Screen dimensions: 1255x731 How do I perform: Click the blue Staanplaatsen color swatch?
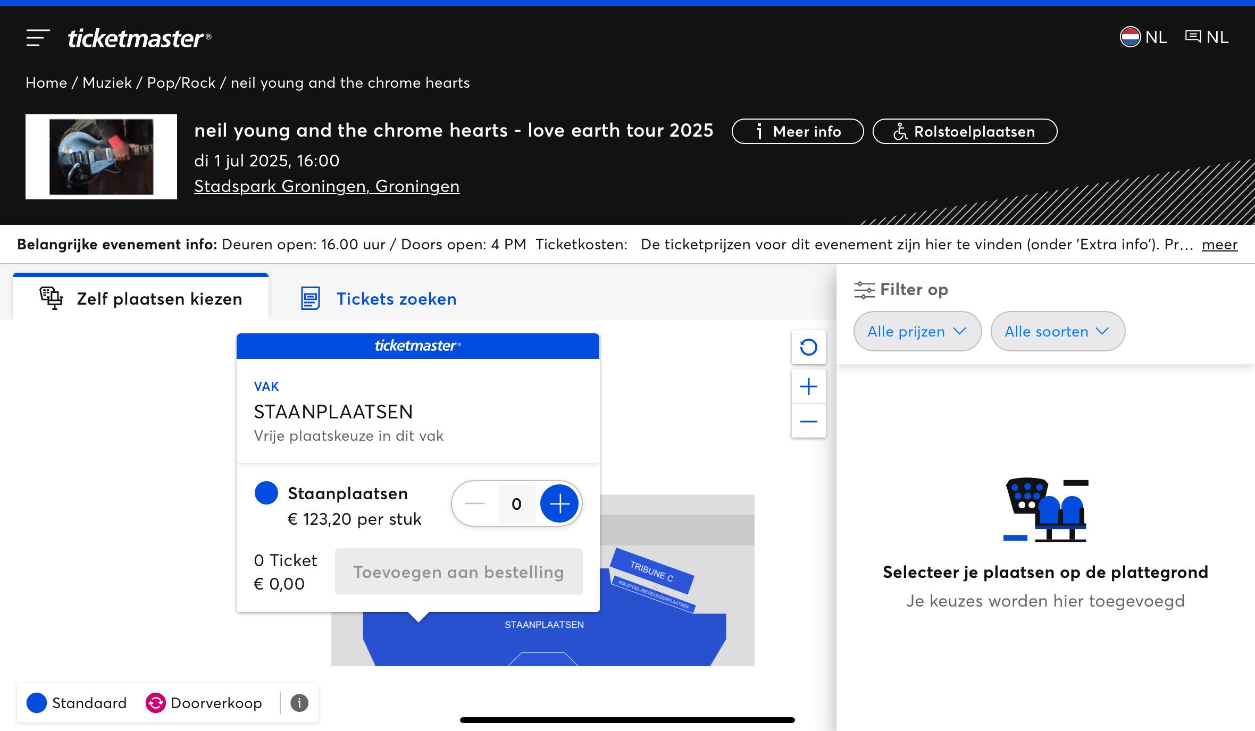266,492
